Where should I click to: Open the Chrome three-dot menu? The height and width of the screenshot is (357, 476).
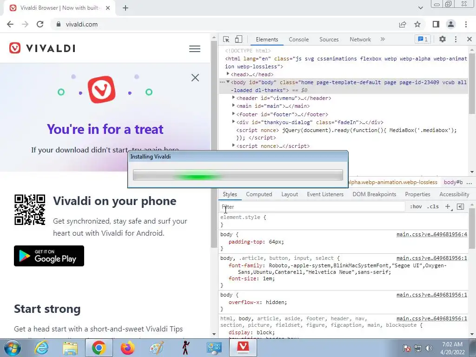point(466,24)
